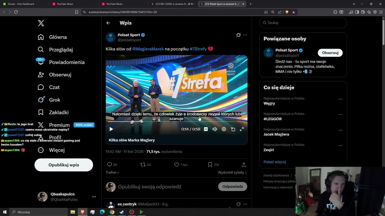Screen dimensions: 385x216
Task: Open a new browser tab
Action: 251,4
